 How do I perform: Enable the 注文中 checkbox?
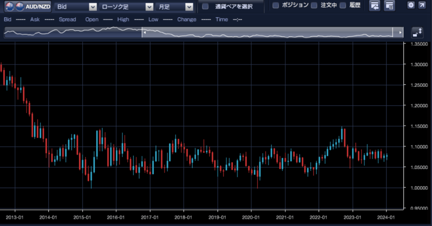coord(314,5)
